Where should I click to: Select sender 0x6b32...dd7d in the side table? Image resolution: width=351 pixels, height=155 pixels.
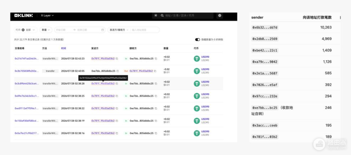coord(265,27)
